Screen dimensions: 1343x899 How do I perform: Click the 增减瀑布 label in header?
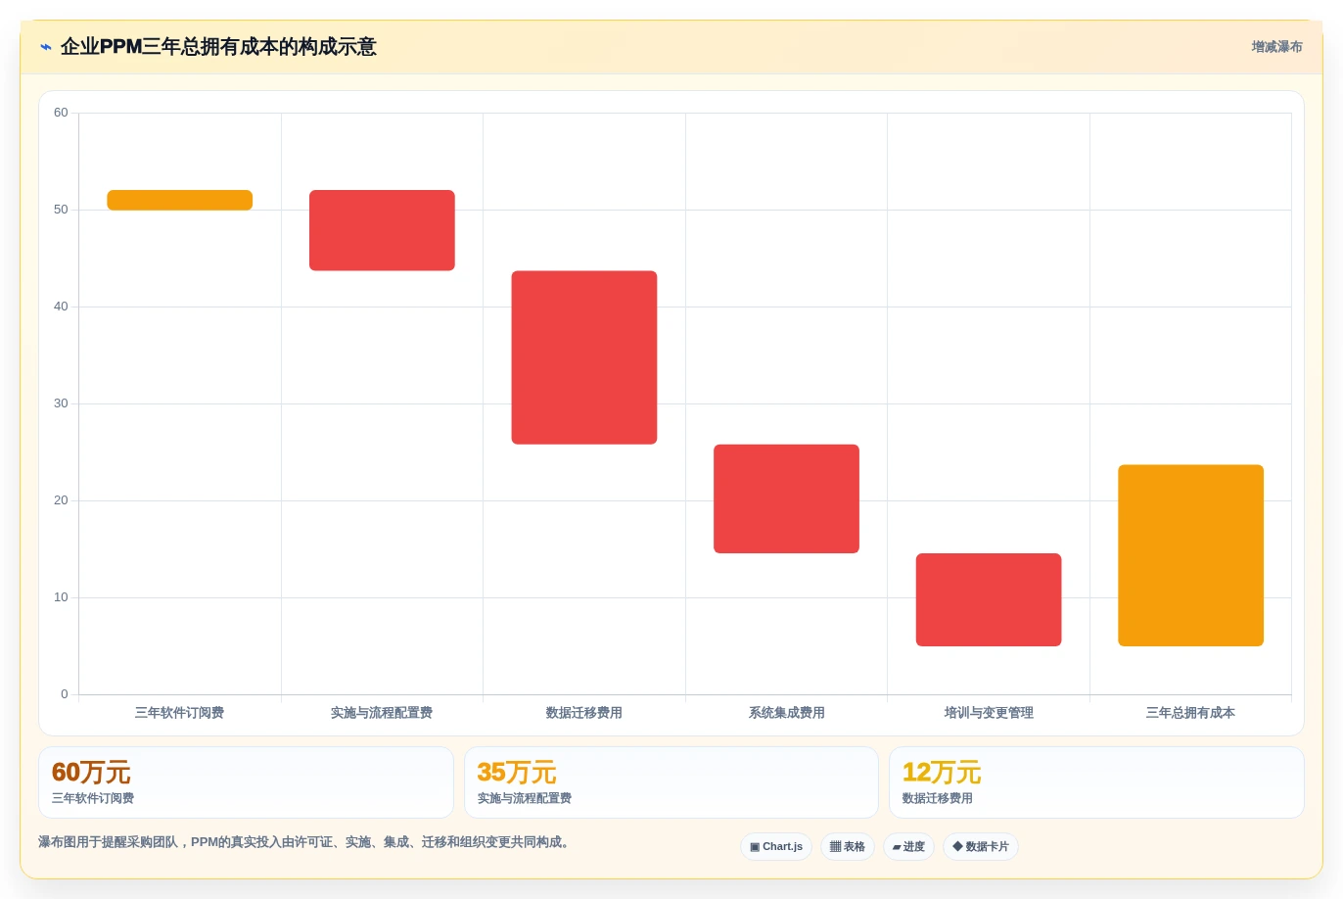(1276, 47)
